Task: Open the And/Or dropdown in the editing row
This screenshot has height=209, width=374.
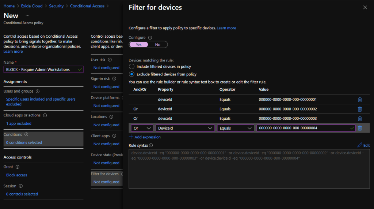Action: click(x=142, y=128)
